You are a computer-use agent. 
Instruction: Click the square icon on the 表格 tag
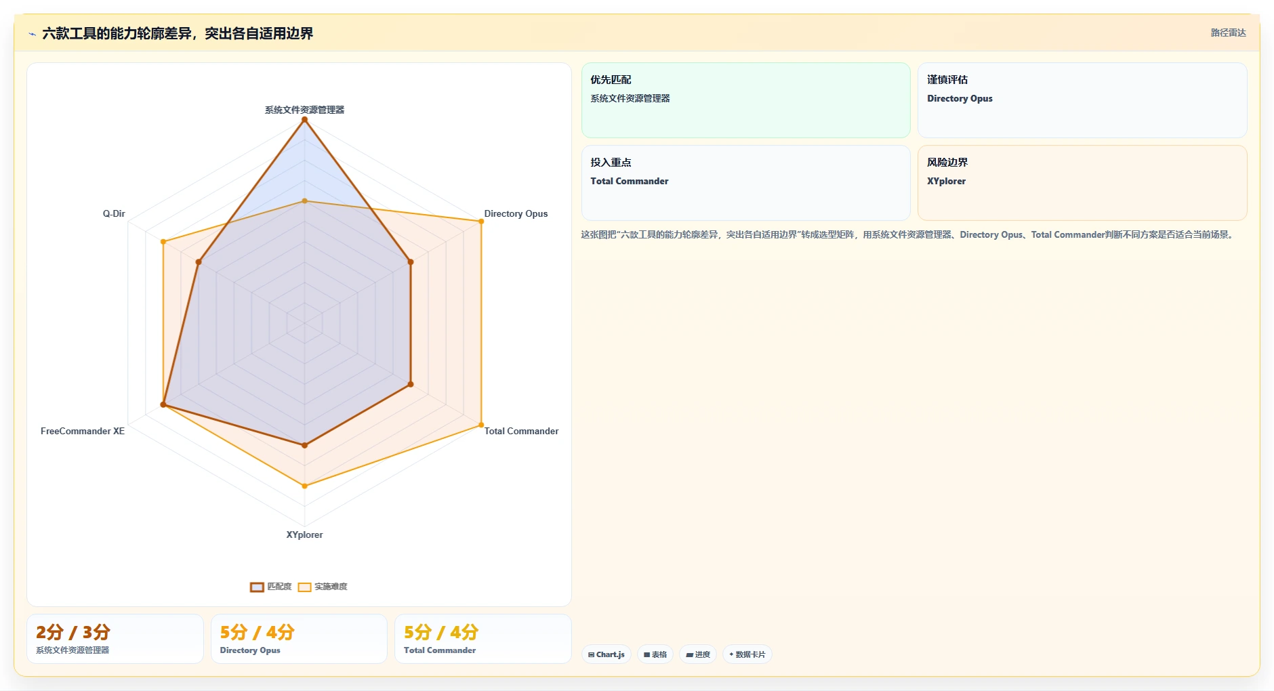pos(646,655)
